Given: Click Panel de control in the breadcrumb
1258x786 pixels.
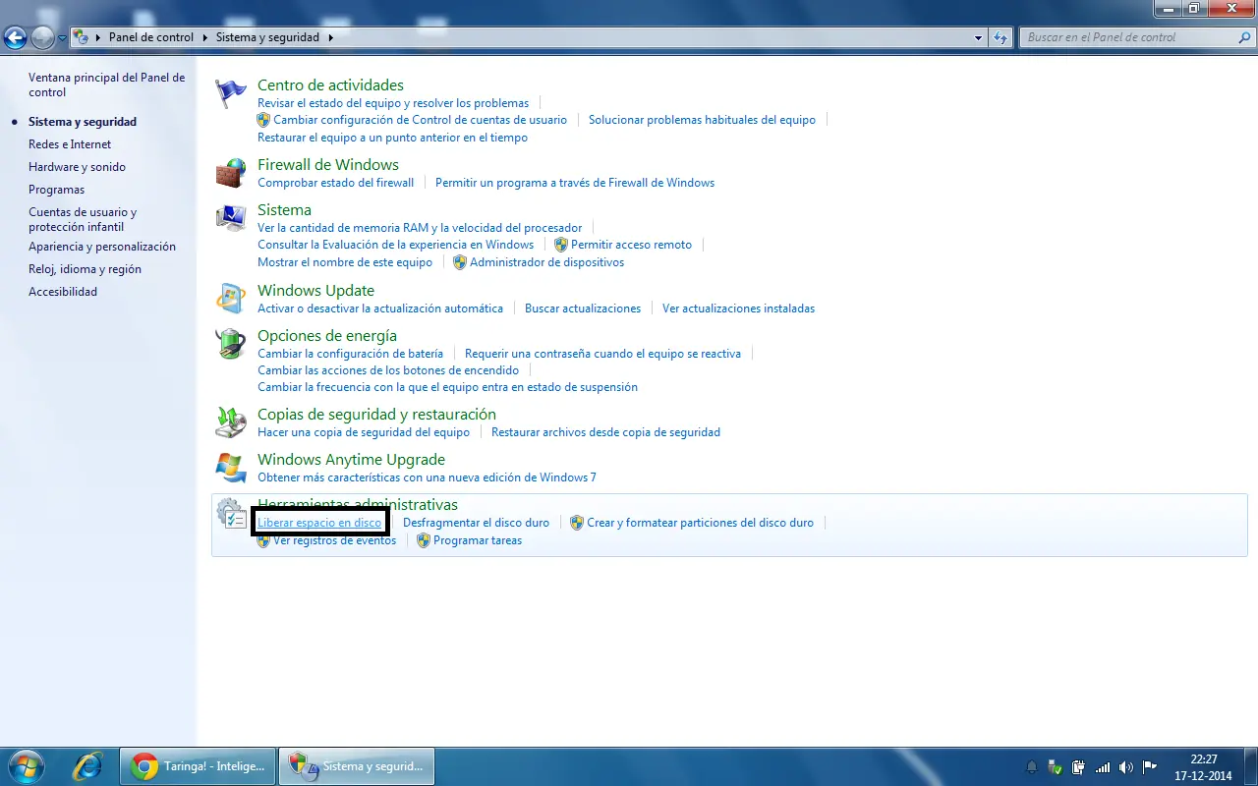Looking at the screenshot, I should point(151,37).
